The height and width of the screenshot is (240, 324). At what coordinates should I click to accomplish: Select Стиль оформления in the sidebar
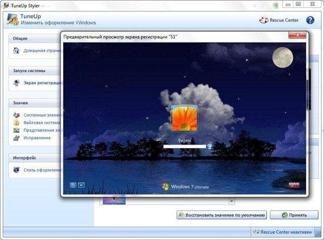42,170
